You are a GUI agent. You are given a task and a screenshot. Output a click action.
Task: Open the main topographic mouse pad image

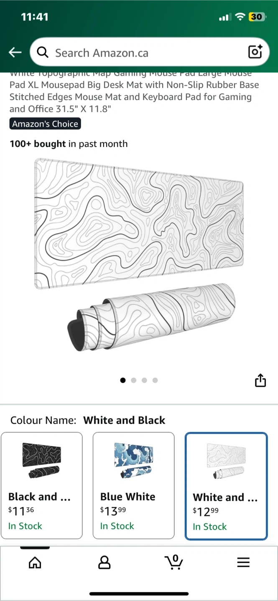(139, 223)
